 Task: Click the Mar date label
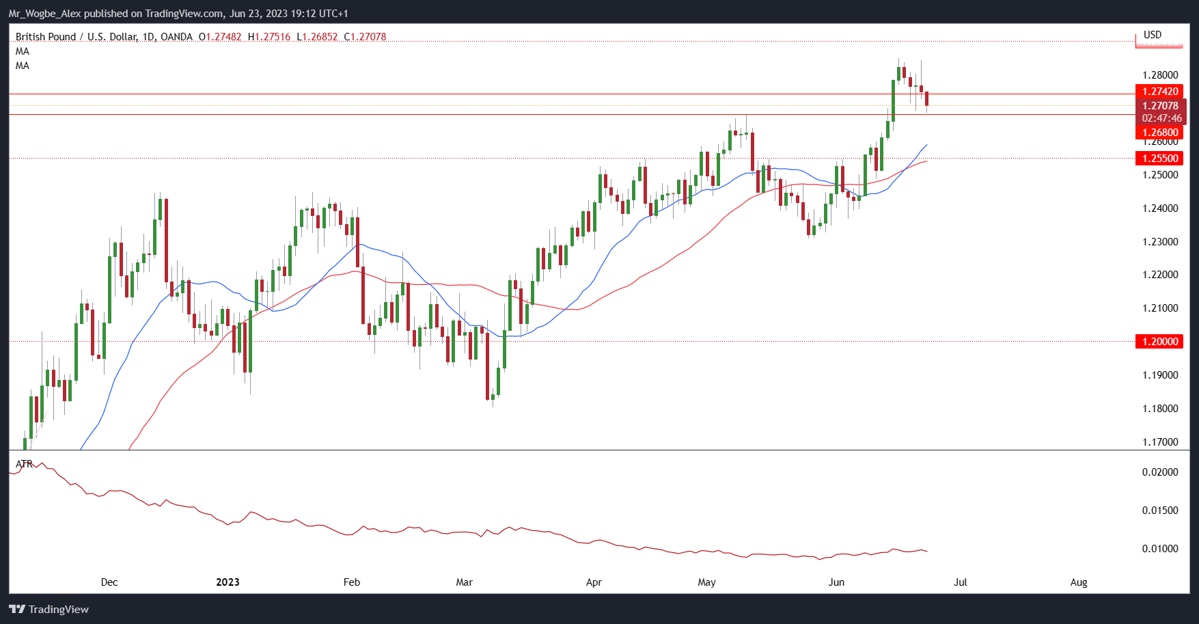(x=464, y=582)
